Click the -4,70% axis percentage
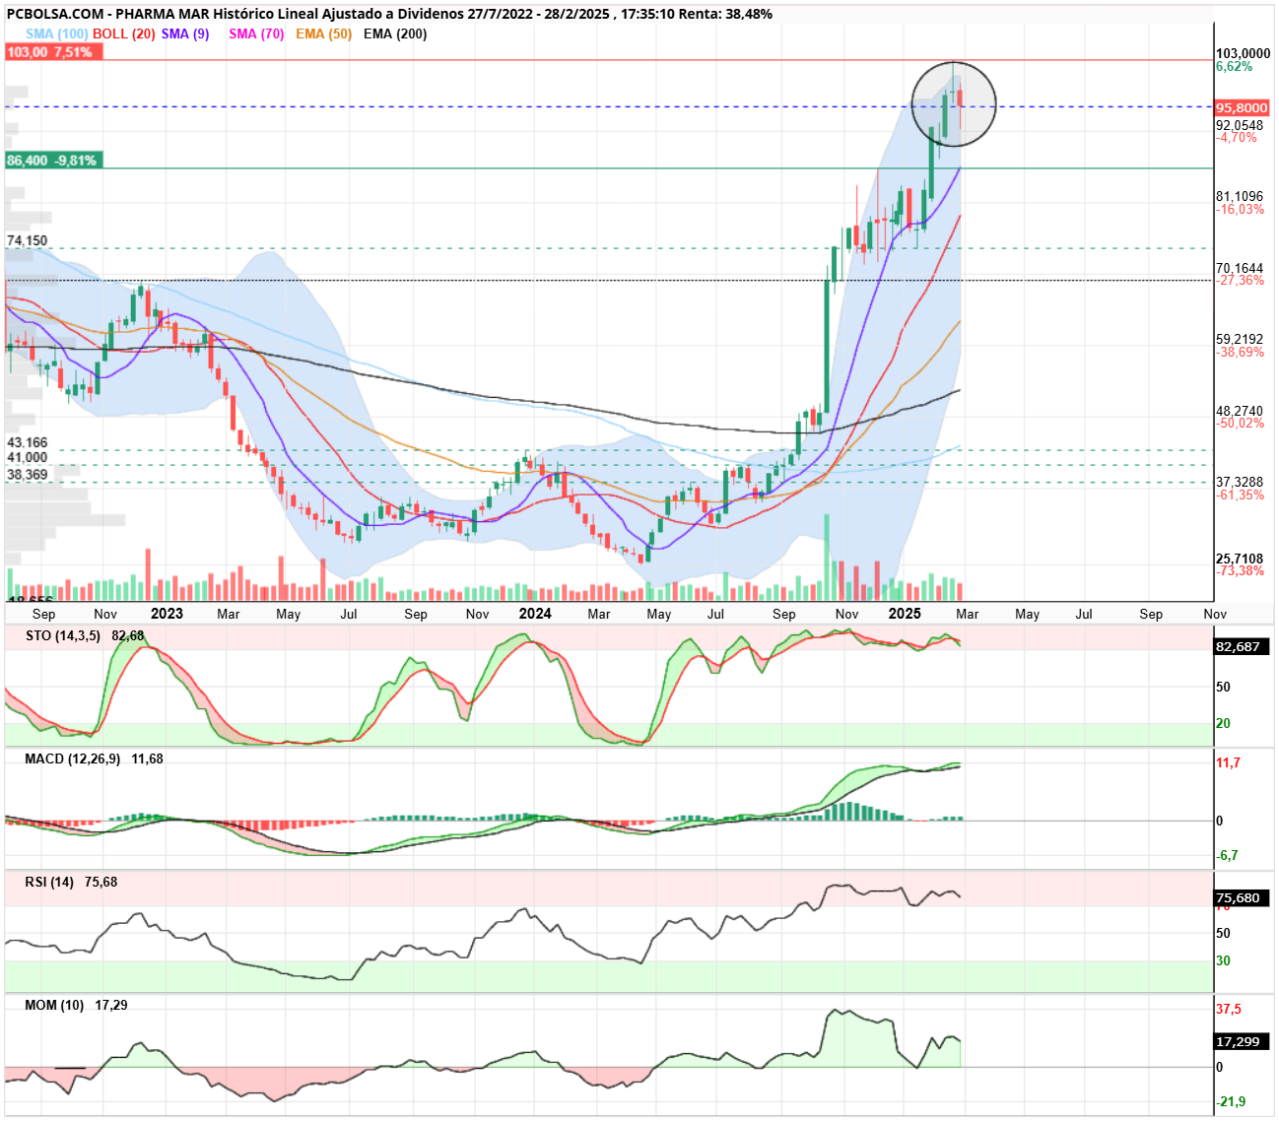The image size is (1279, 1121). [x=1237, y=138]
